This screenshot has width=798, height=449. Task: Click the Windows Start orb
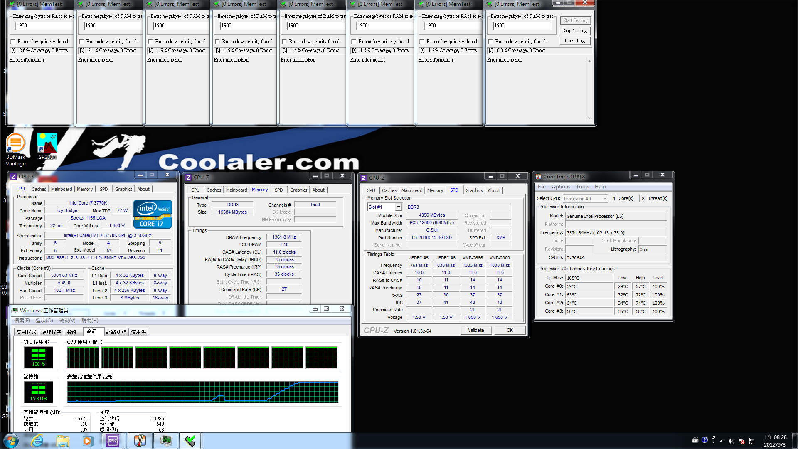(11, 441)
